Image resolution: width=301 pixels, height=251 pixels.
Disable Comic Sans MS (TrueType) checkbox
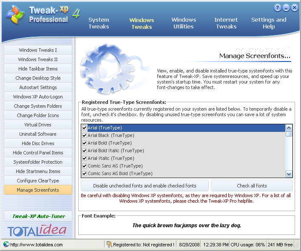84,166
